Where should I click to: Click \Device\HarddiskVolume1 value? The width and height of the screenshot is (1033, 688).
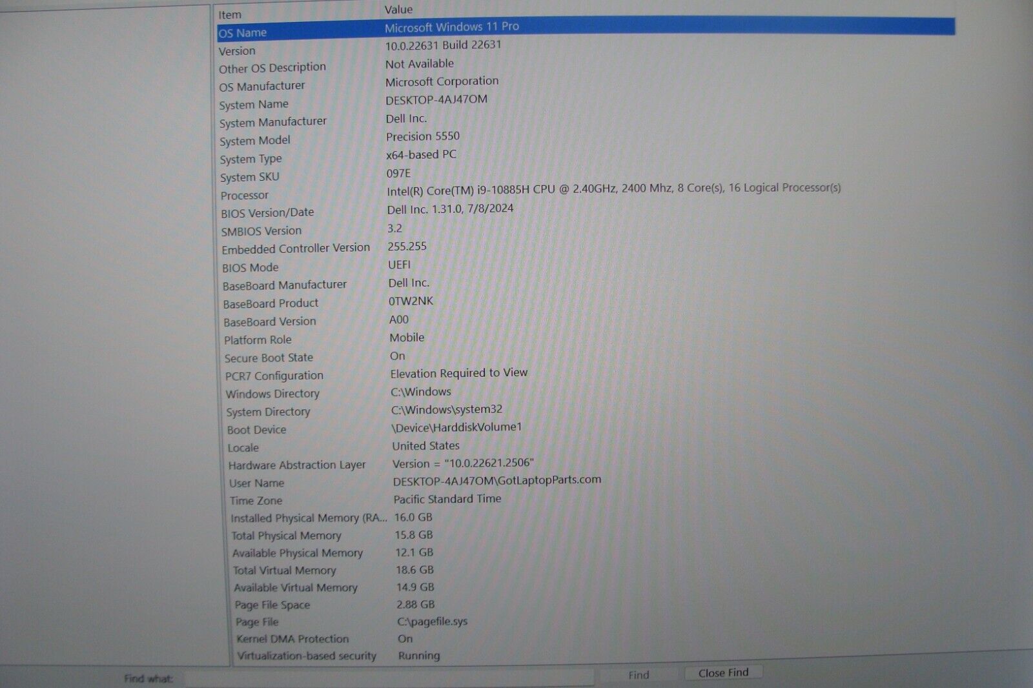click(x=456, y=427)
